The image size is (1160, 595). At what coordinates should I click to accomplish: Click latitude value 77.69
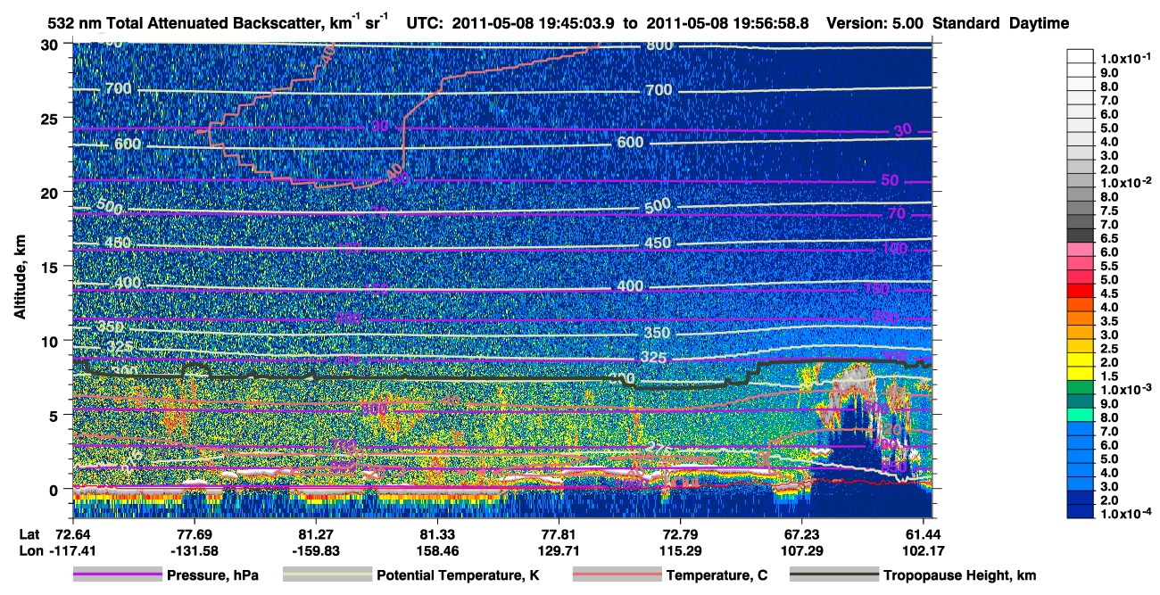[195, 533]
